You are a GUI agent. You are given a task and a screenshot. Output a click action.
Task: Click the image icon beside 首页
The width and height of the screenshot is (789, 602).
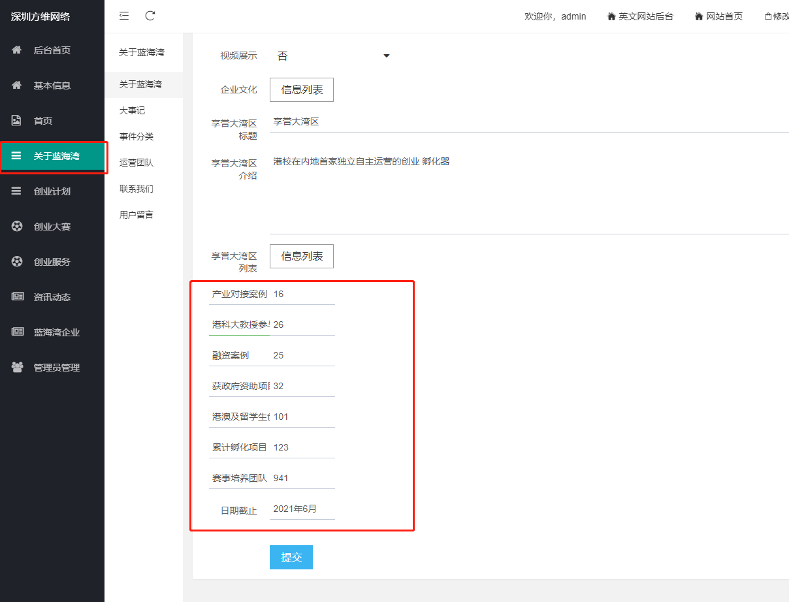coord(17,121)
